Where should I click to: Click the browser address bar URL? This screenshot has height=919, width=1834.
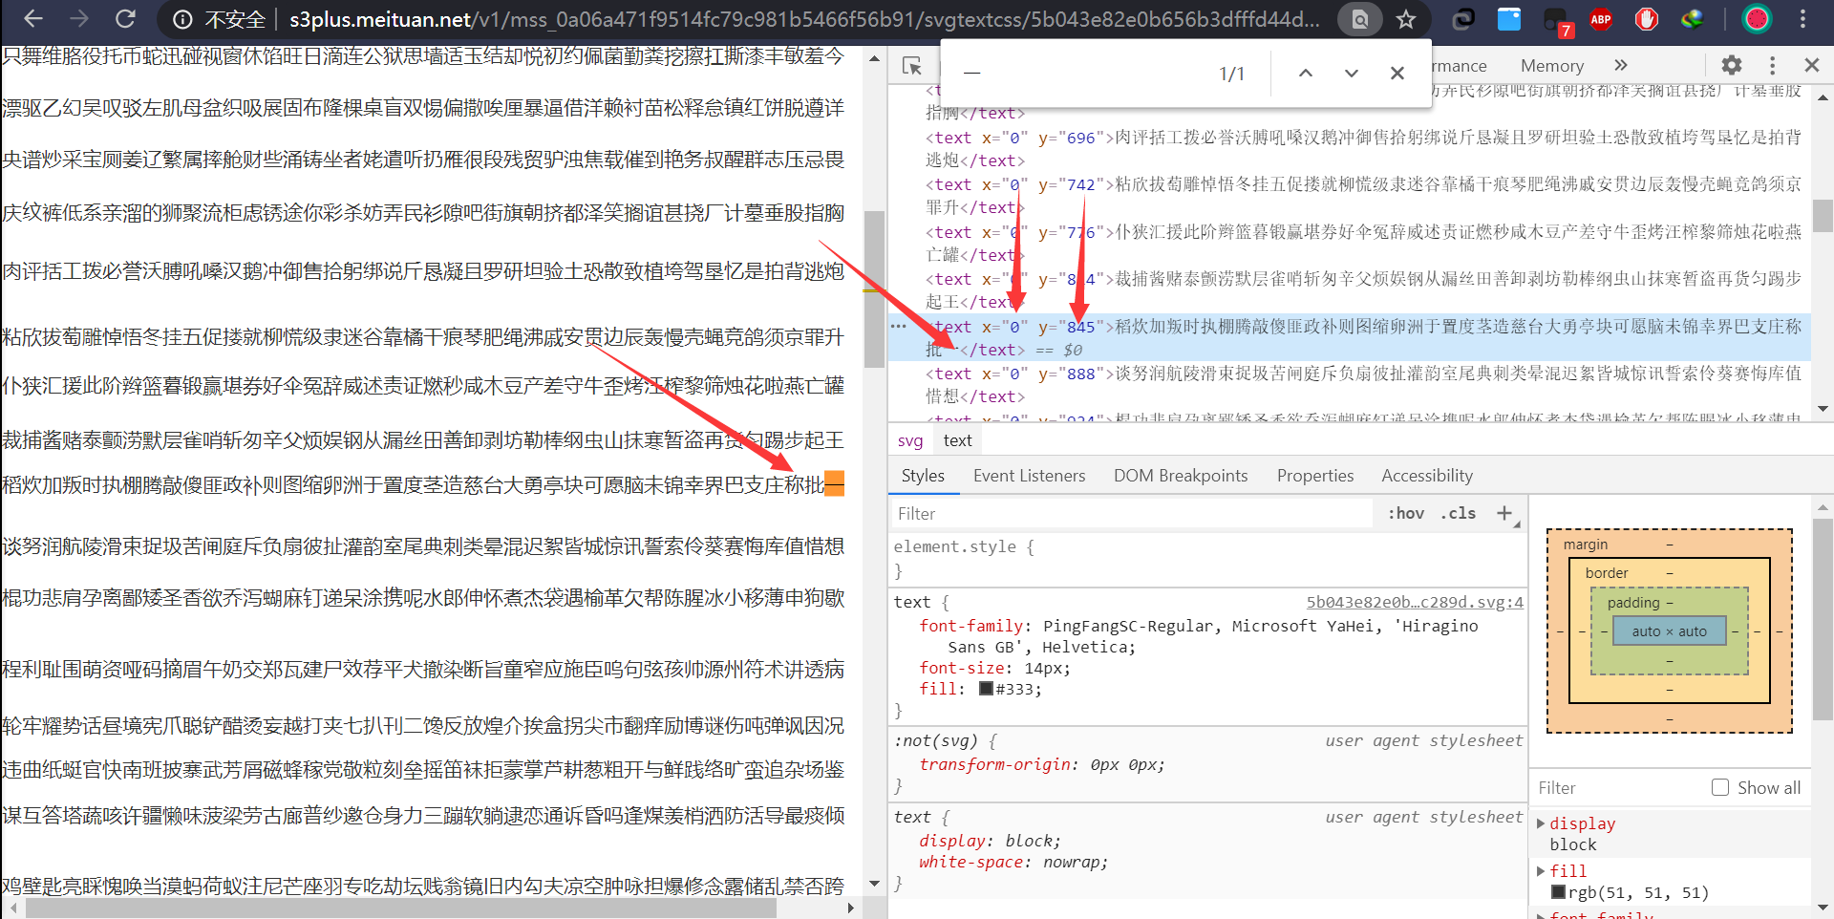pos(804,19)
